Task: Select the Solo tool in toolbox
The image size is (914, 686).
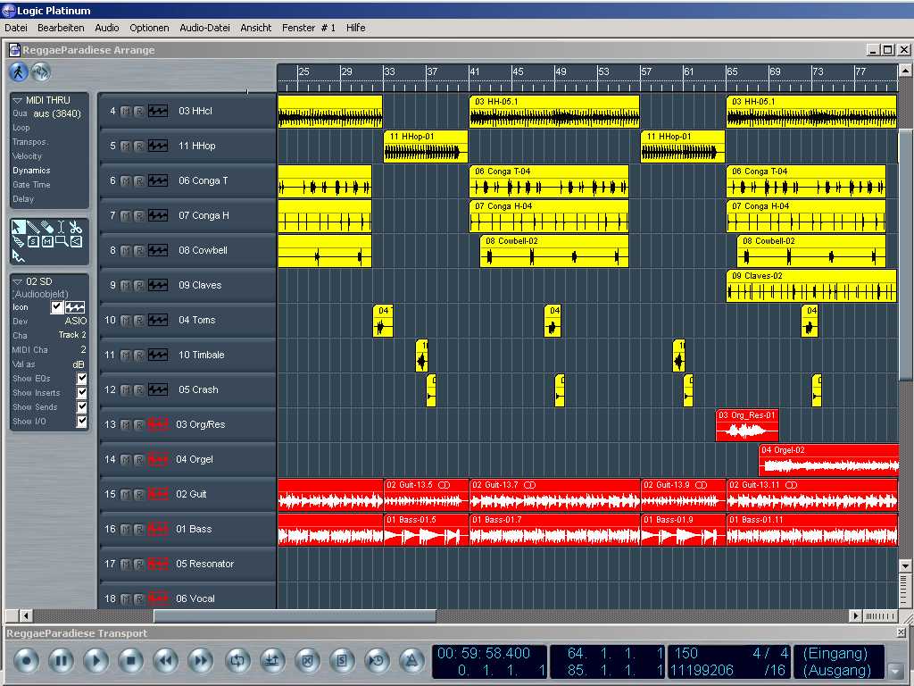Action: coord(33,241)
